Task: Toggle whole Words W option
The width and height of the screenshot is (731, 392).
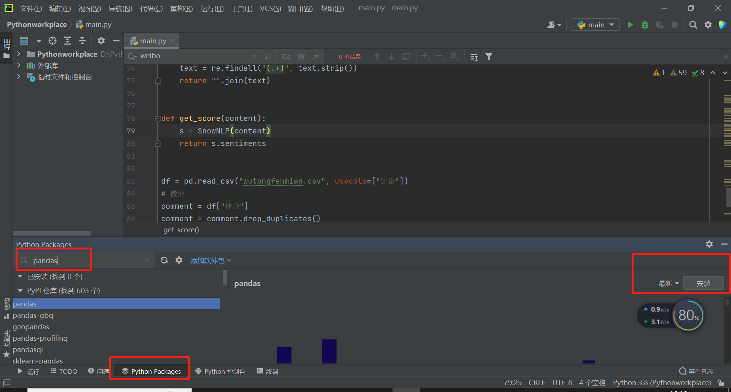Action: (x=301, y=57)
